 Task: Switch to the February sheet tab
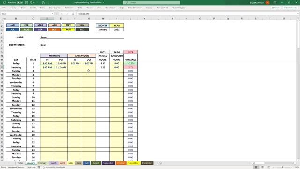43,163
